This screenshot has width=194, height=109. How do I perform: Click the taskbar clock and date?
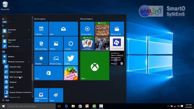pos(189,106)
